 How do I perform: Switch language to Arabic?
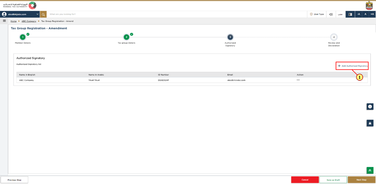[x=340, y=14]
